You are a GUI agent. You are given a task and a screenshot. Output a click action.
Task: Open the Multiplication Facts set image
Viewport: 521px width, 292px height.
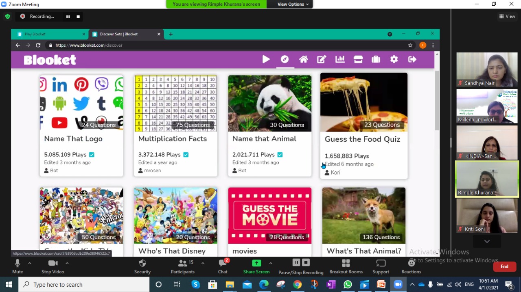coord(175,103)
